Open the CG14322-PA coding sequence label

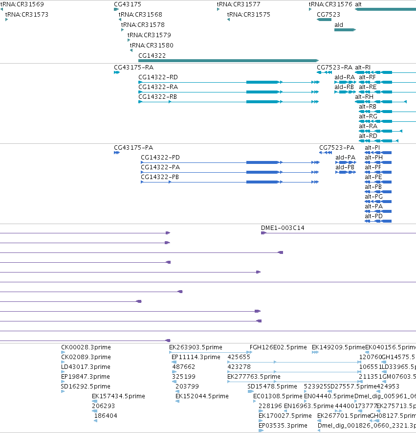(x=160, y=167)
